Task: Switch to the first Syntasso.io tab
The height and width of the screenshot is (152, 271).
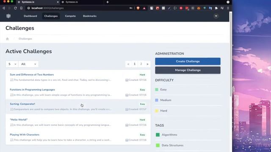Action: pyautogui.click(x=38, y=2)
